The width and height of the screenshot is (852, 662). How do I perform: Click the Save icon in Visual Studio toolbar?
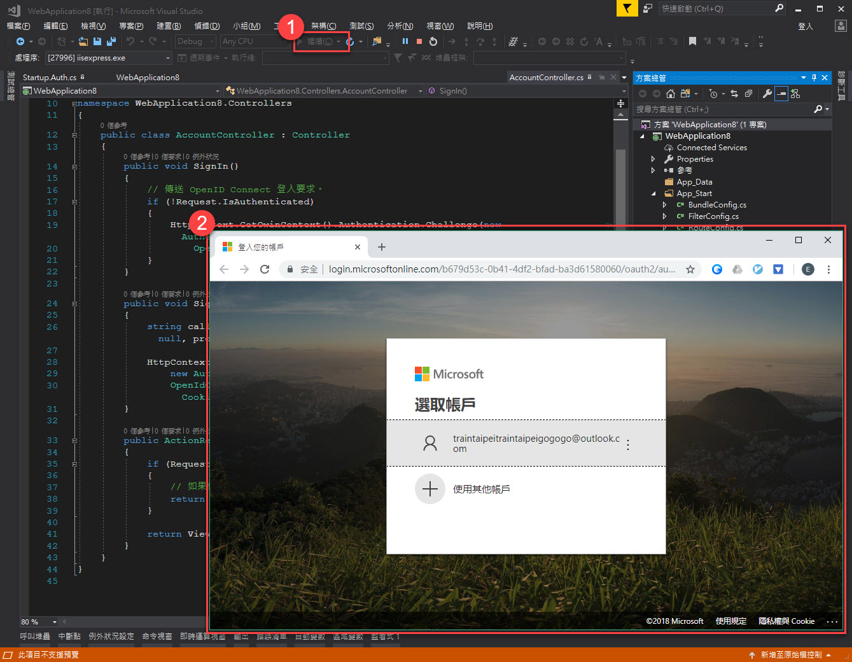pyautogui.click(x=97, y=41)
